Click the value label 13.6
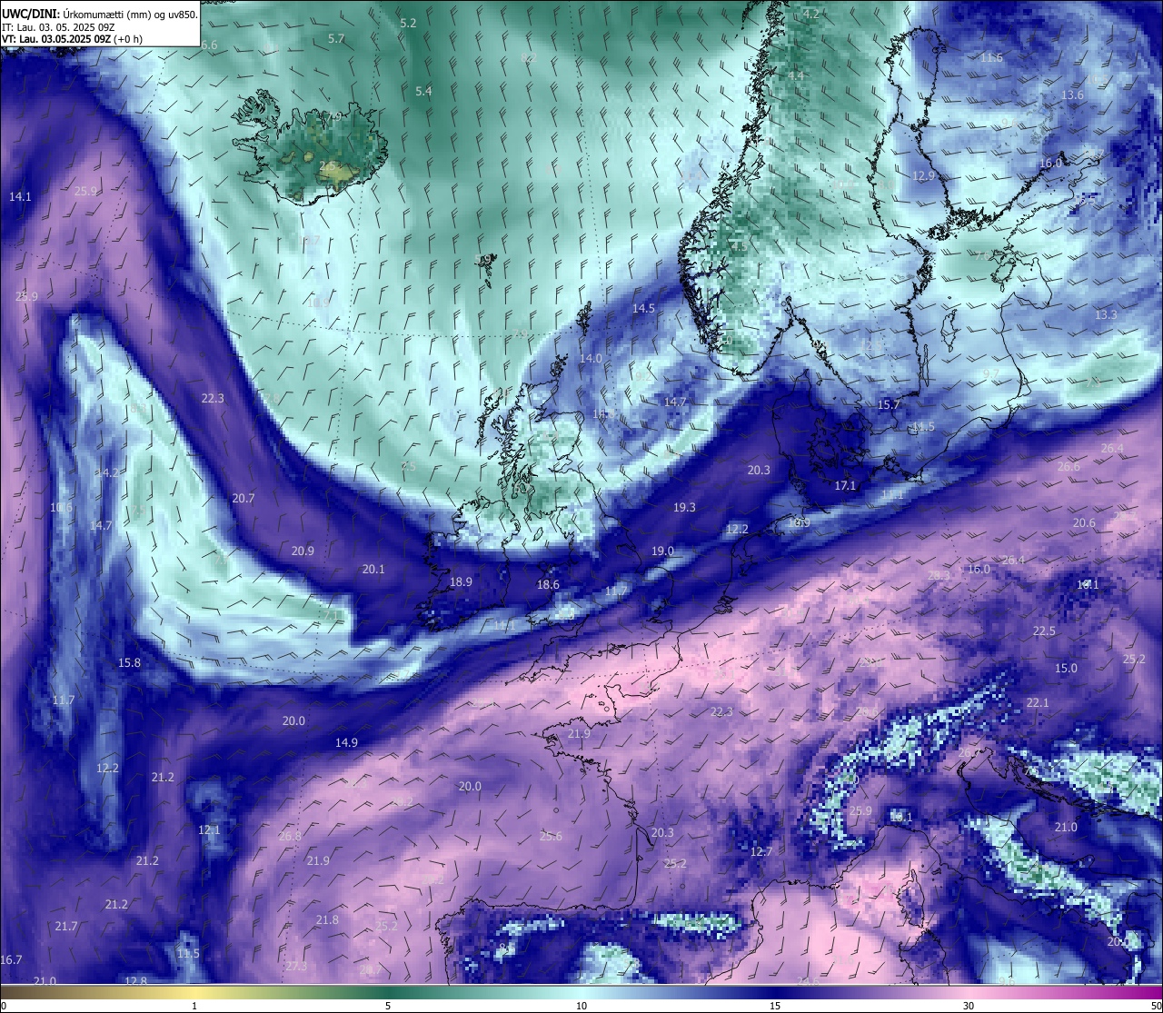 pos(1072,95)
